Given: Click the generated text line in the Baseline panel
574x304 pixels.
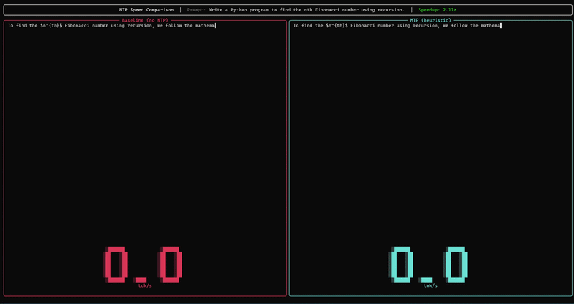Looking at the screenshot, I should 111,26.
